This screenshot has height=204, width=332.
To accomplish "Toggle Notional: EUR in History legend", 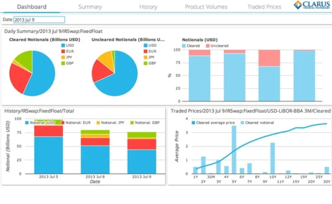I will pyautogui.click(x=76, y=122).
